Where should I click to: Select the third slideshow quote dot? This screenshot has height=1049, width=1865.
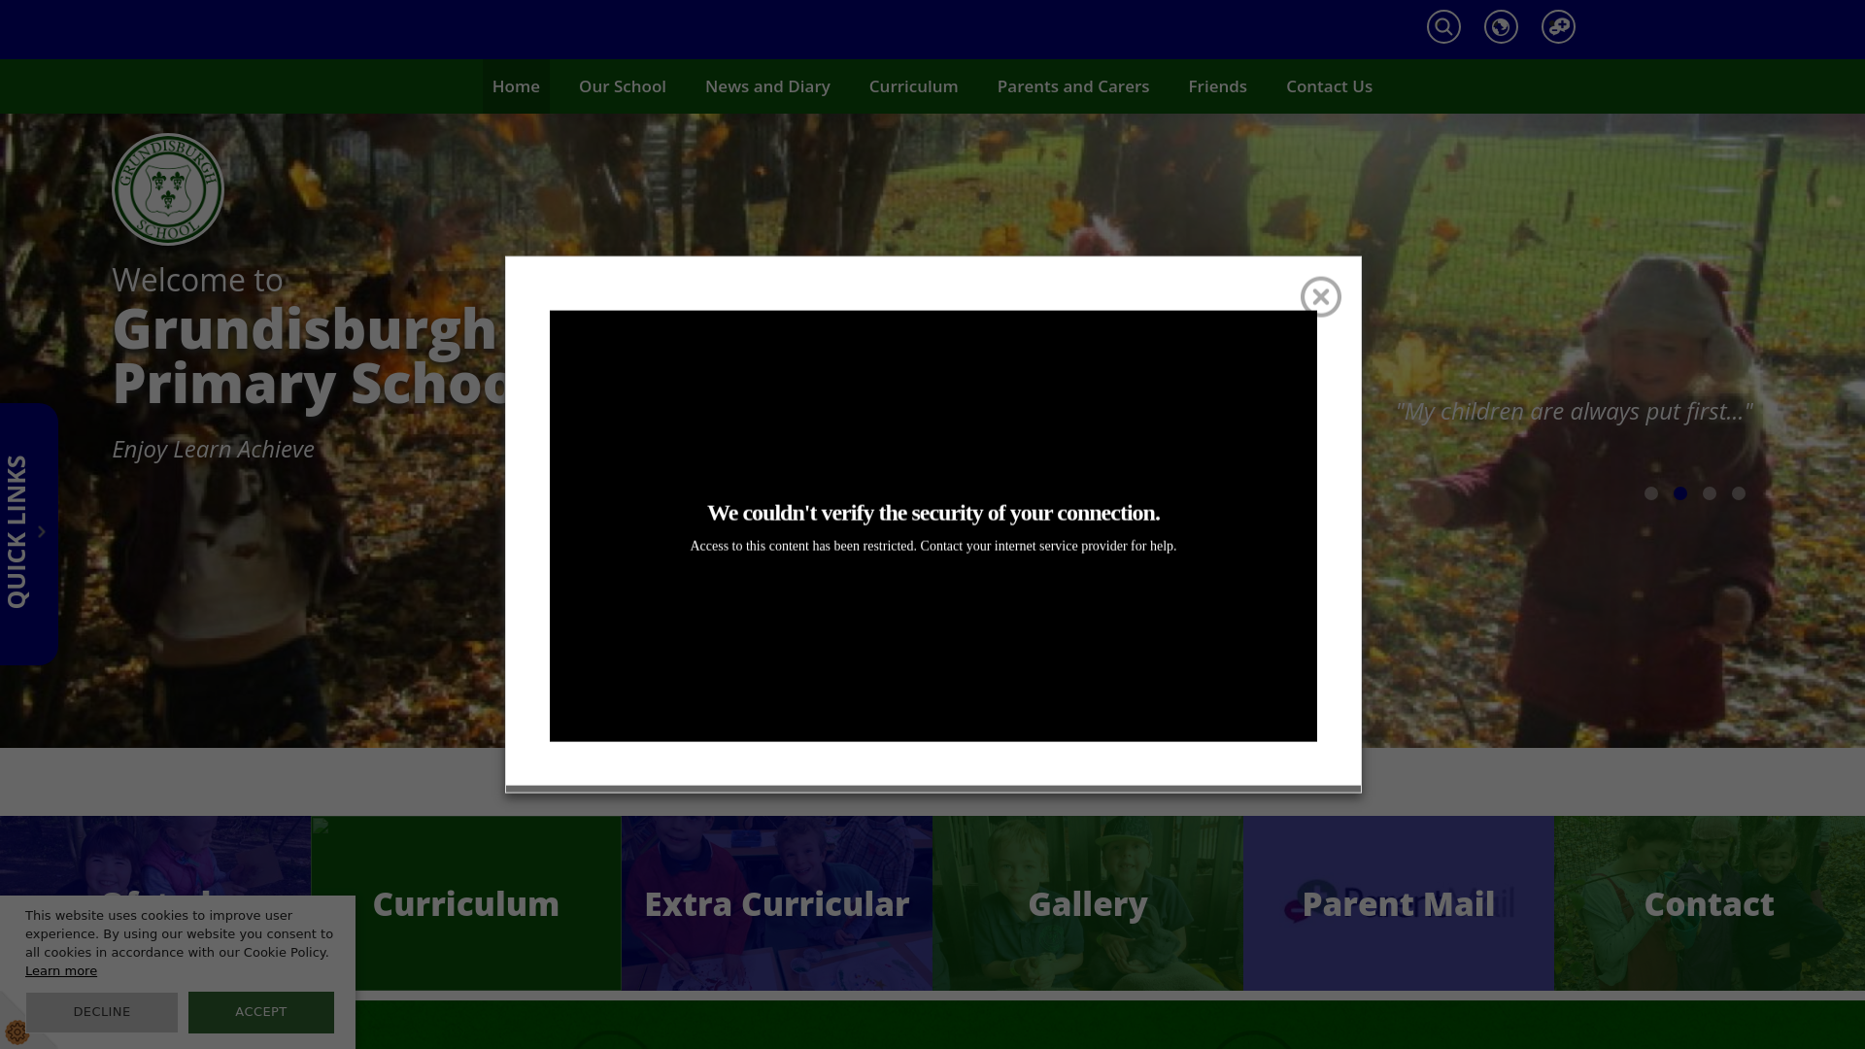pyautogui.click(x=1710, y=494)
